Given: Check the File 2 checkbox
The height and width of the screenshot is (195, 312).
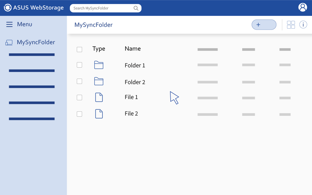Looking at the screenshot, I should [x=80, y=114].
